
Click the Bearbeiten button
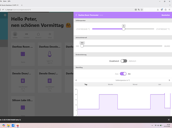pyautogui.click(x=165, y=15)
